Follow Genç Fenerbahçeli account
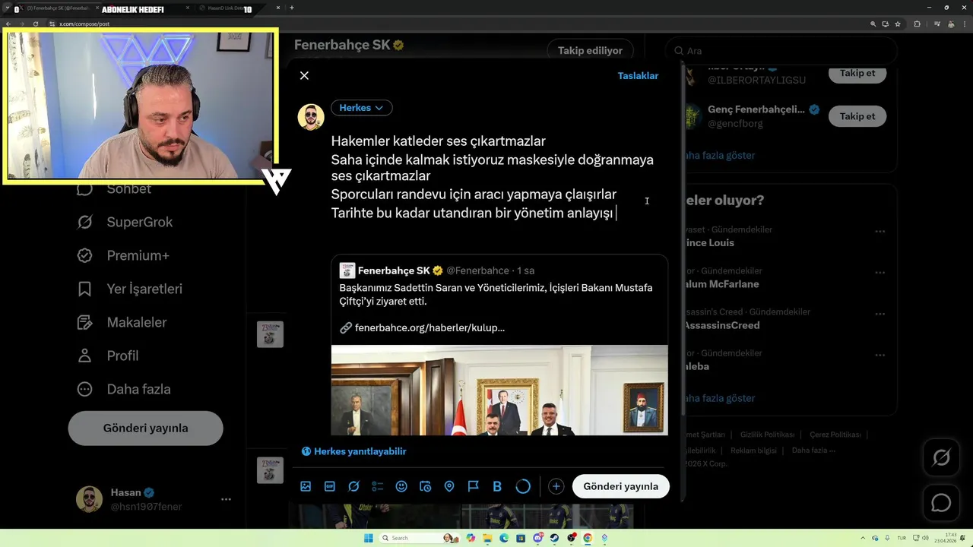This screenshot has height=547, width=973. [x=857, y=116]
